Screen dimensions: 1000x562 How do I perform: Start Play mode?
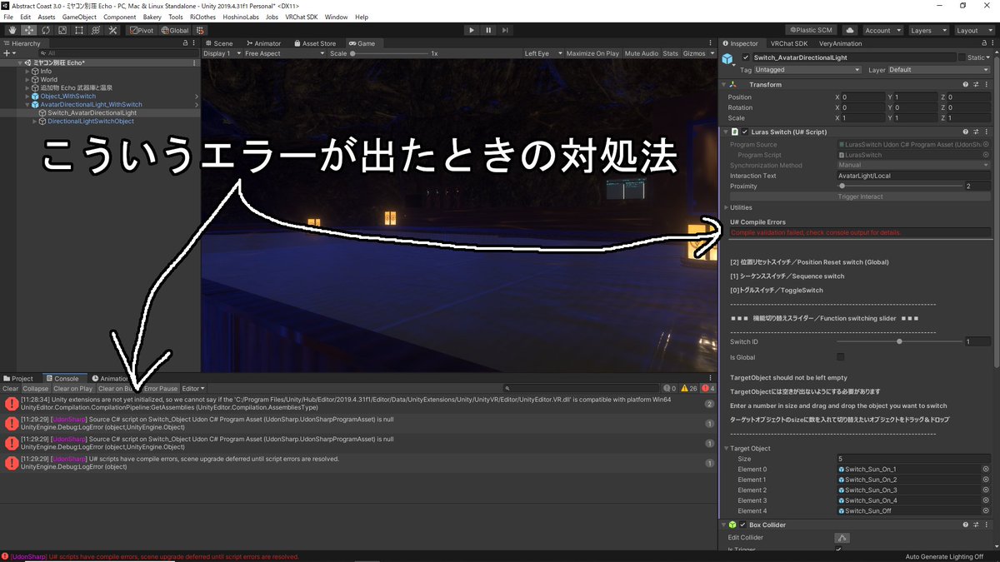coord(472,30)
